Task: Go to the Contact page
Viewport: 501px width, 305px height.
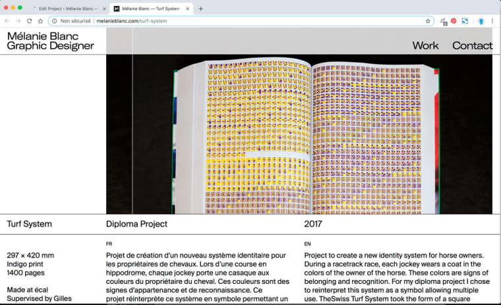Action: 472,45
